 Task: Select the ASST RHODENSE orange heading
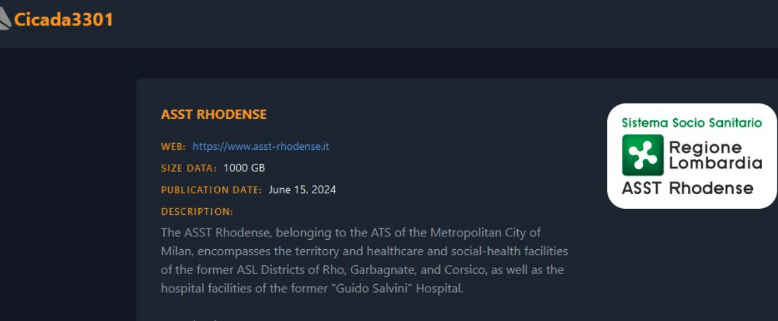(x=214, y=115)
